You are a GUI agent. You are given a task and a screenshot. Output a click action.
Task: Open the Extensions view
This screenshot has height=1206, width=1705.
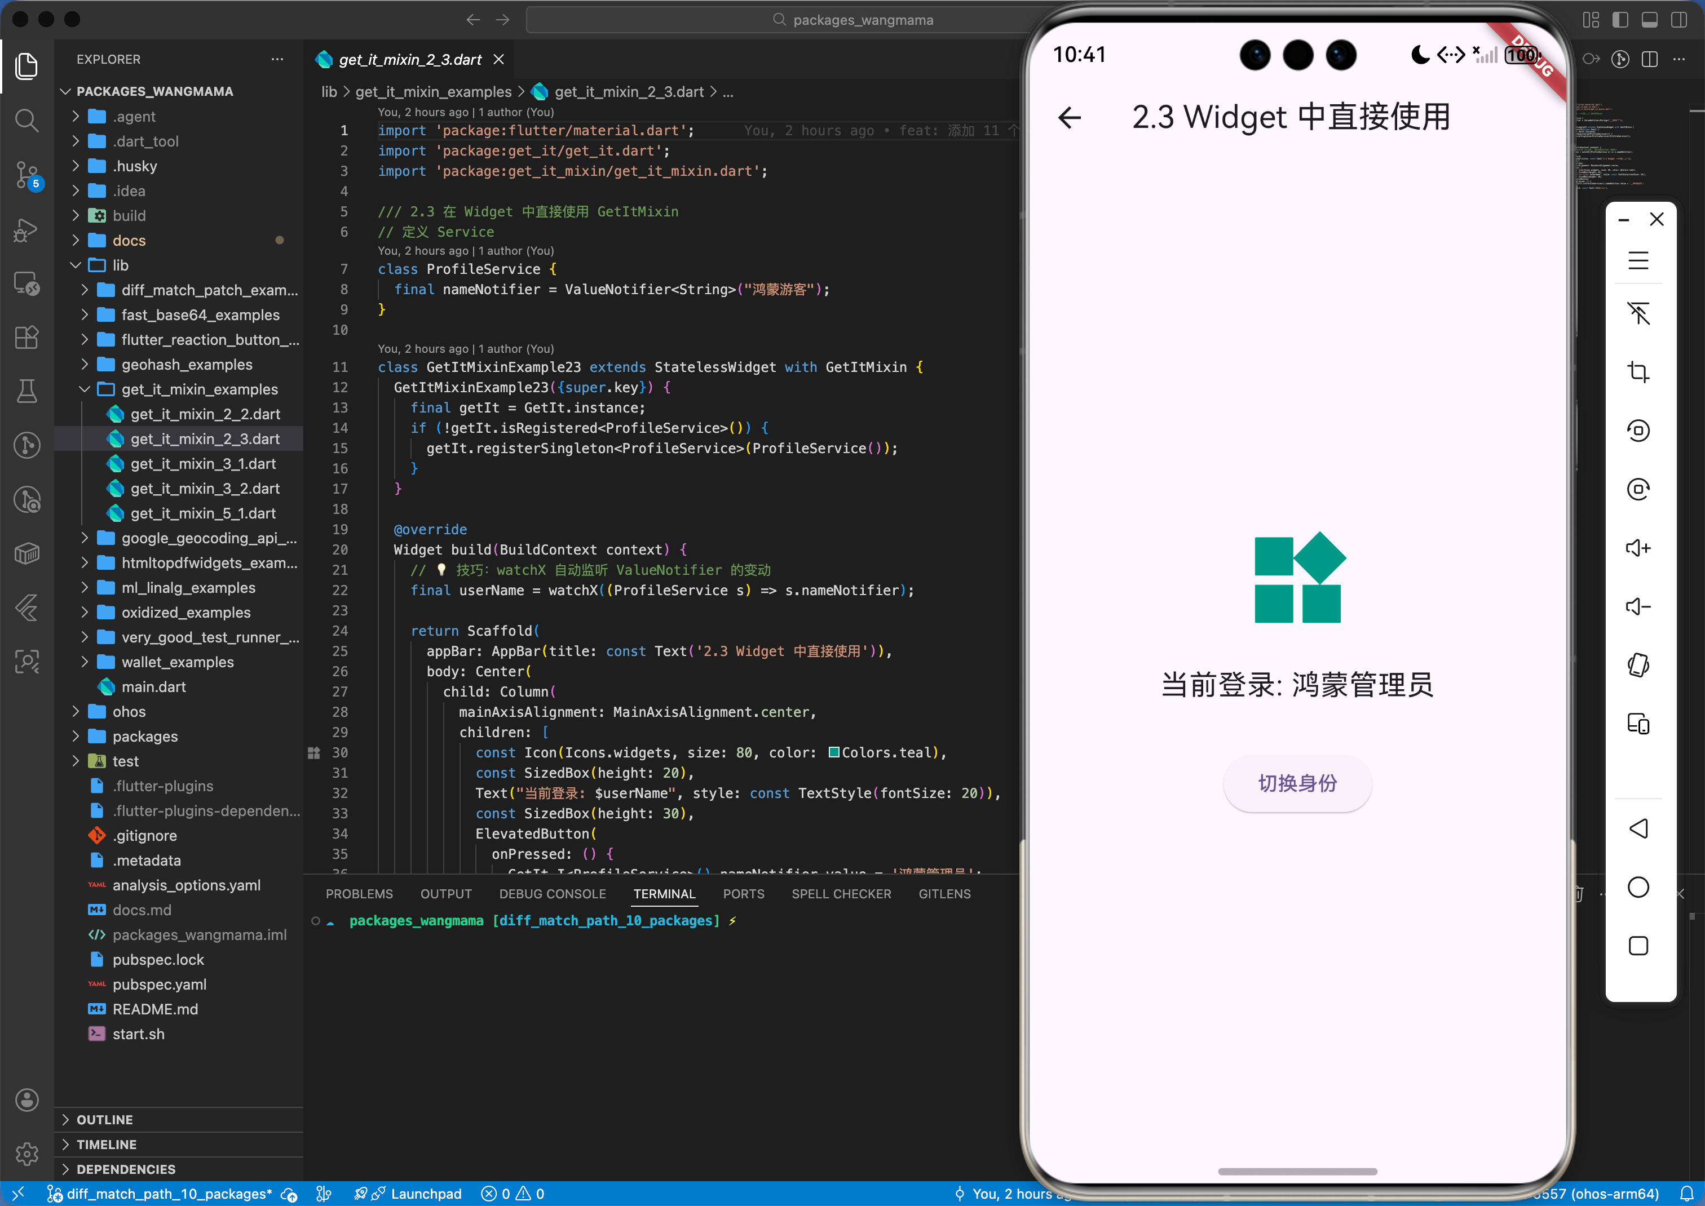[26, 338]
